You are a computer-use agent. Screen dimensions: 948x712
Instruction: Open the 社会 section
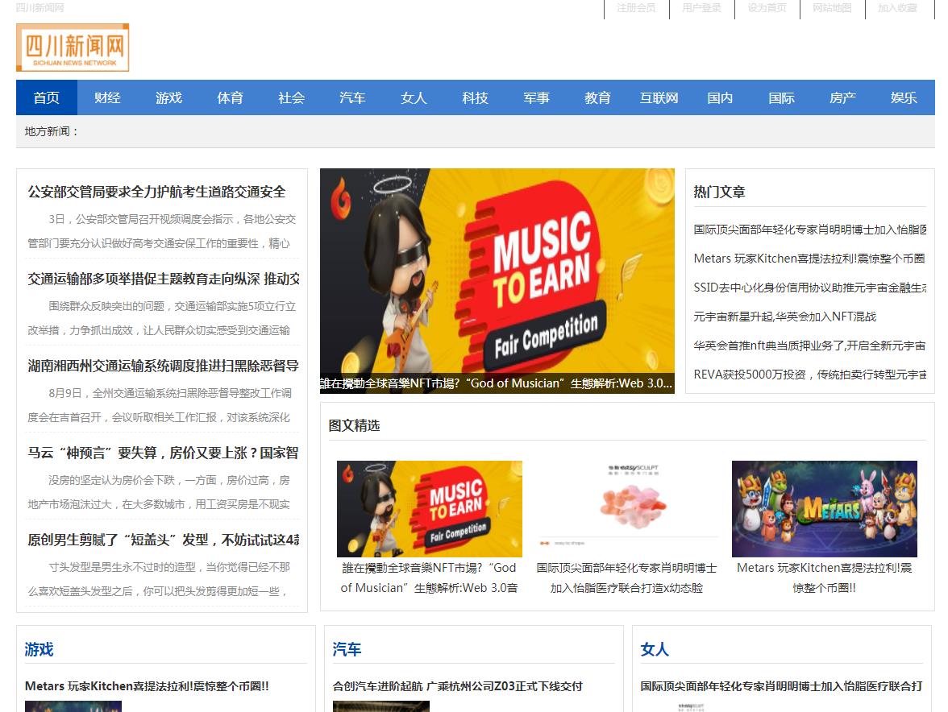292,97
